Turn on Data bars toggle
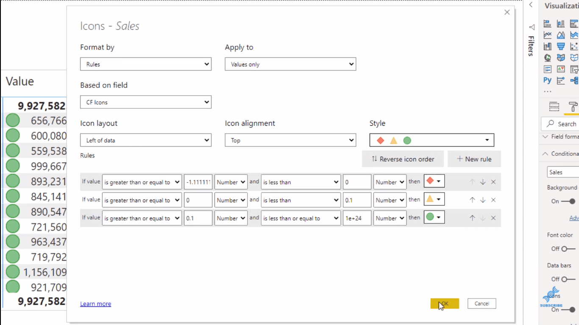 point(568,279)
